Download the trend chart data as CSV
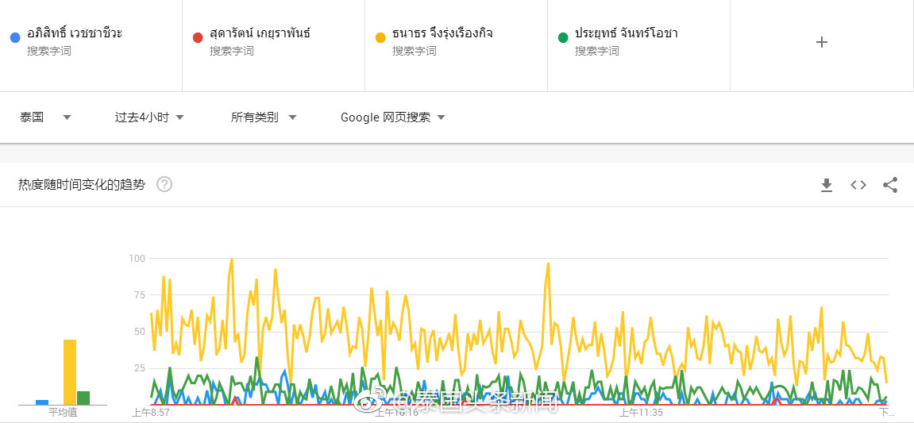The width and height of the screenshot is (914, 423). 826,185
